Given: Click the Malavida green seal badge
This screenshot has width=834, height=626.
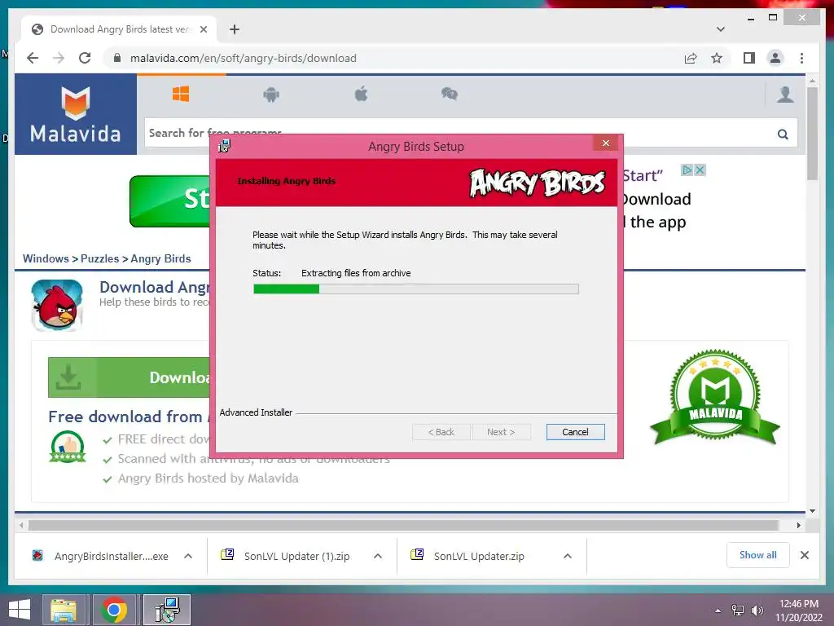Looking at the screenshot, I should click(x=715, y=397).
